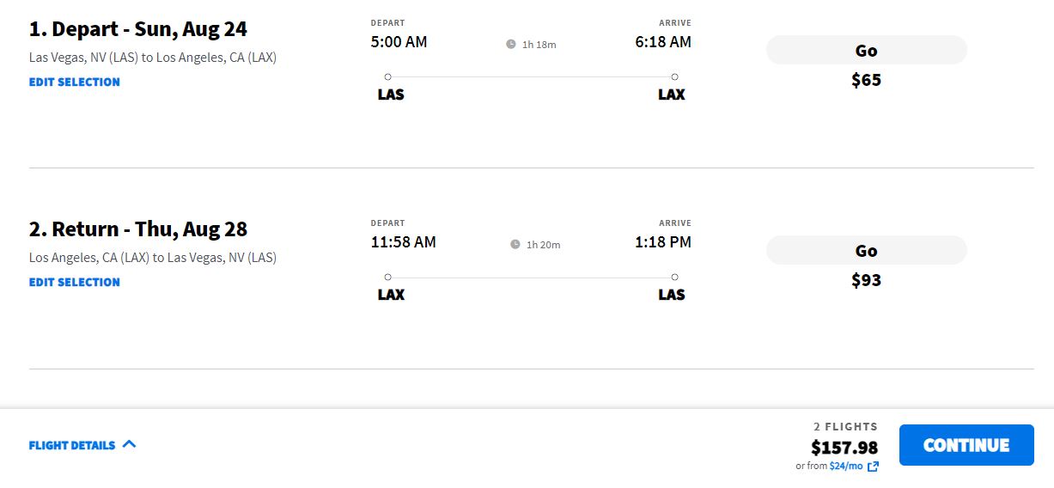Continue with the $157.98 booking
Image resolution: width=1054 pixels, height=488 pixels.
pyautogui.click(x=966, y=445)
